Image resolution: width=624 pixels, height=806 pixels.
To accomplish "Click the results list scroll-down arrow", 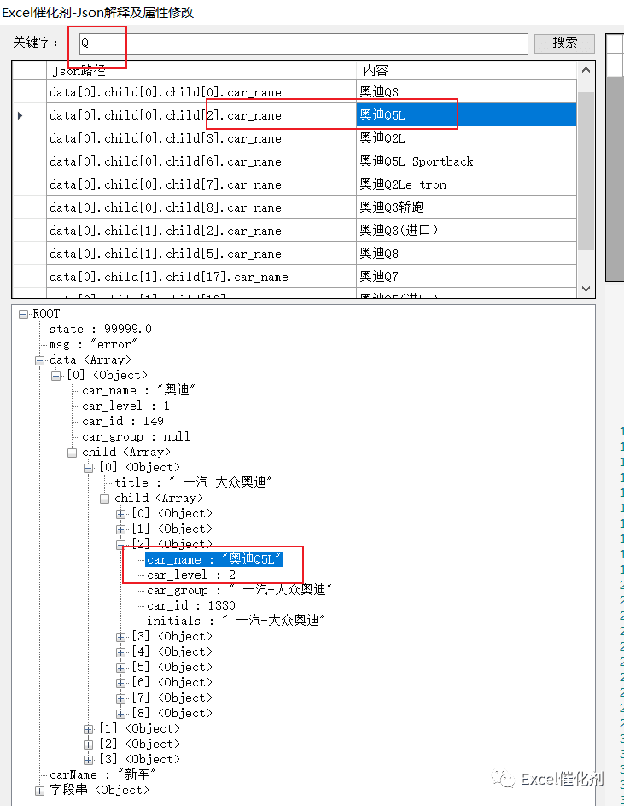I will click(x=586, y=289).
